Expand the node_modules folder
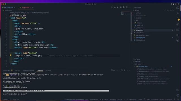Viewport: 181px width, 101px height. 141,15
